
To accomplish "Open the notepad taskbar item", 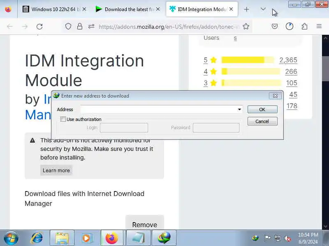I will (139, 238).
